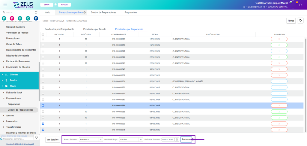Click the green C shortcut circle
The width and height of the screenshot is (307, 146).
pos(28,18)
